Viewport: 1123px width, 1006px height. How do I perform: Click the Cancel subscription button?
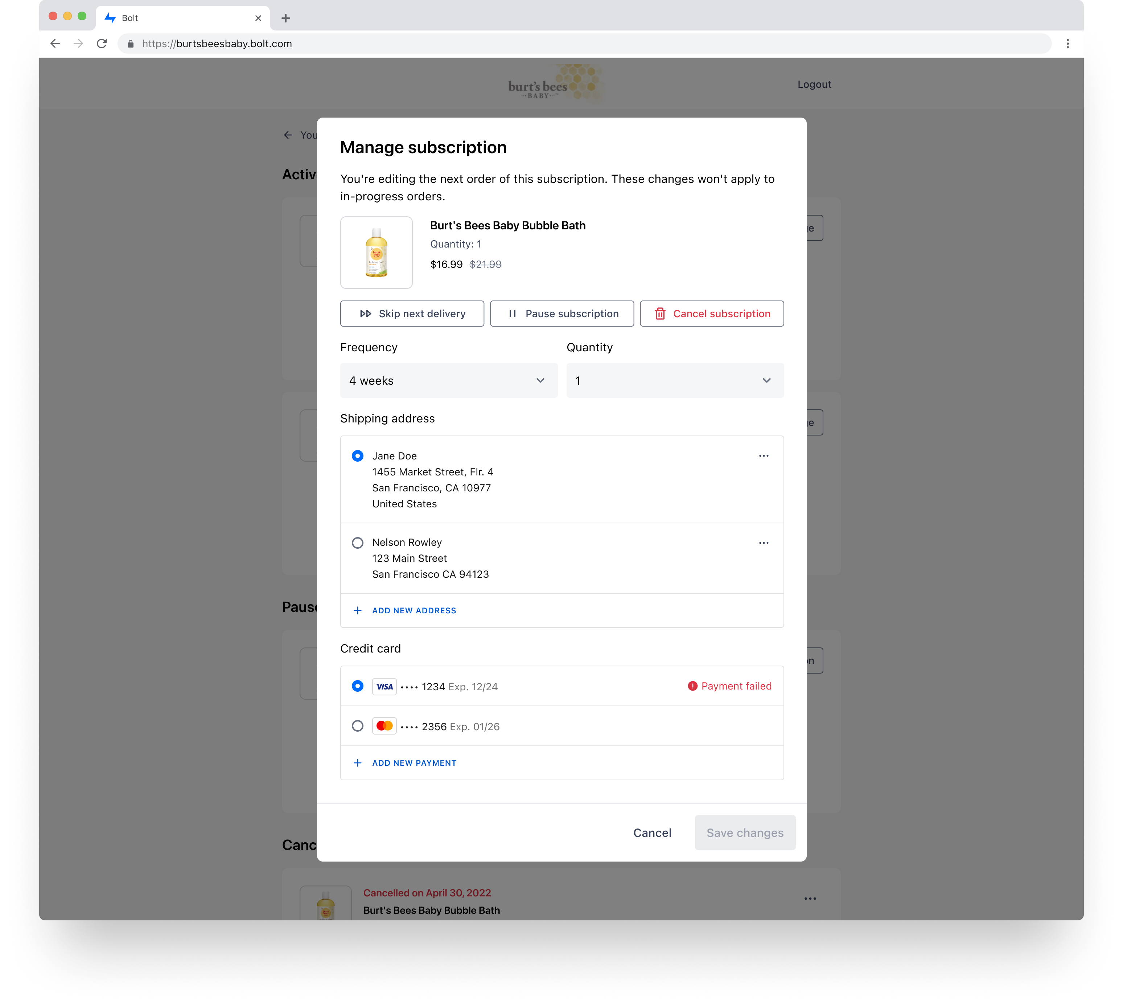click(711, 314)
